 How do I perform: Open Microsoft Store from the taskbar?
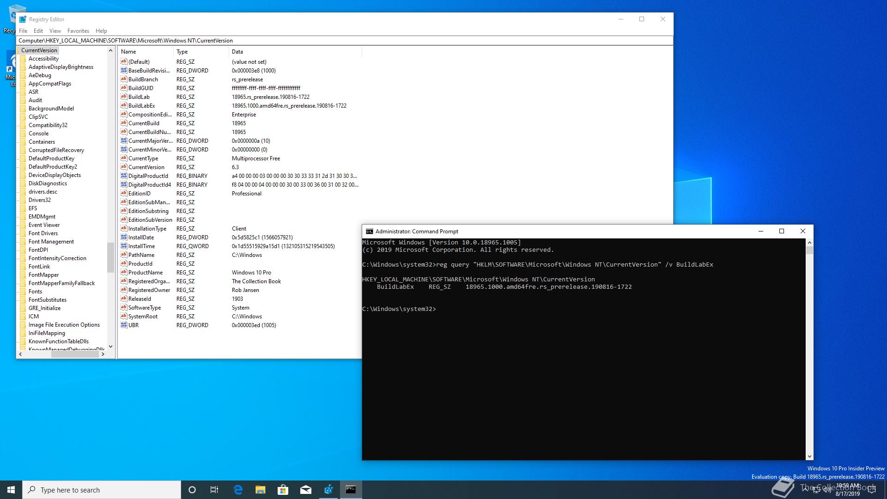[283, 489]
